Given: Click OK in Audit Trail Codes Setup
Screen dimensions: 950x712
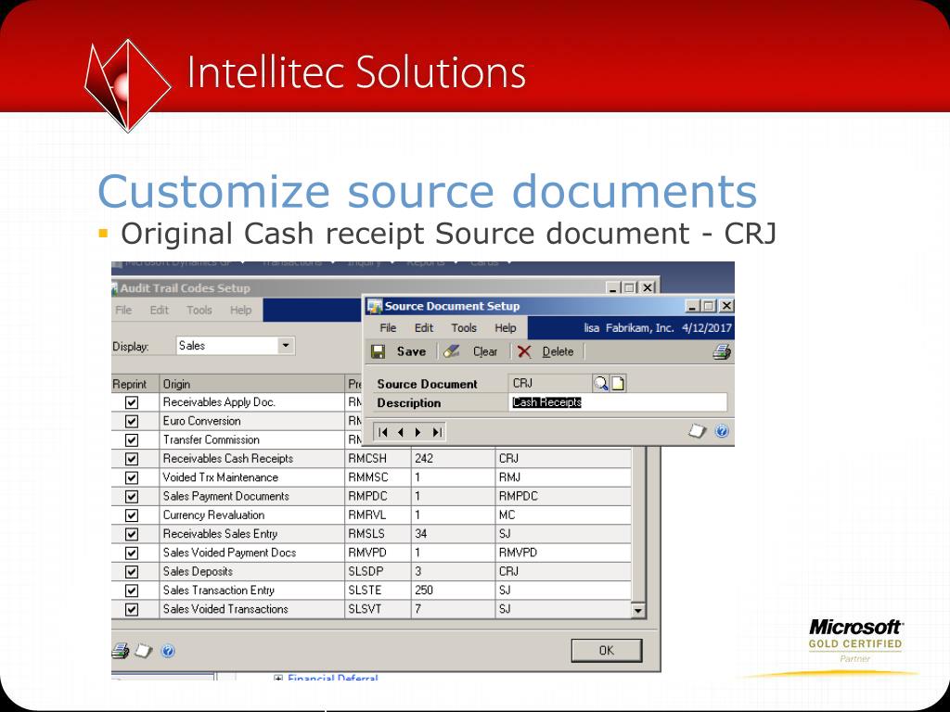Looking at the screenshot, I should [607, 650].
